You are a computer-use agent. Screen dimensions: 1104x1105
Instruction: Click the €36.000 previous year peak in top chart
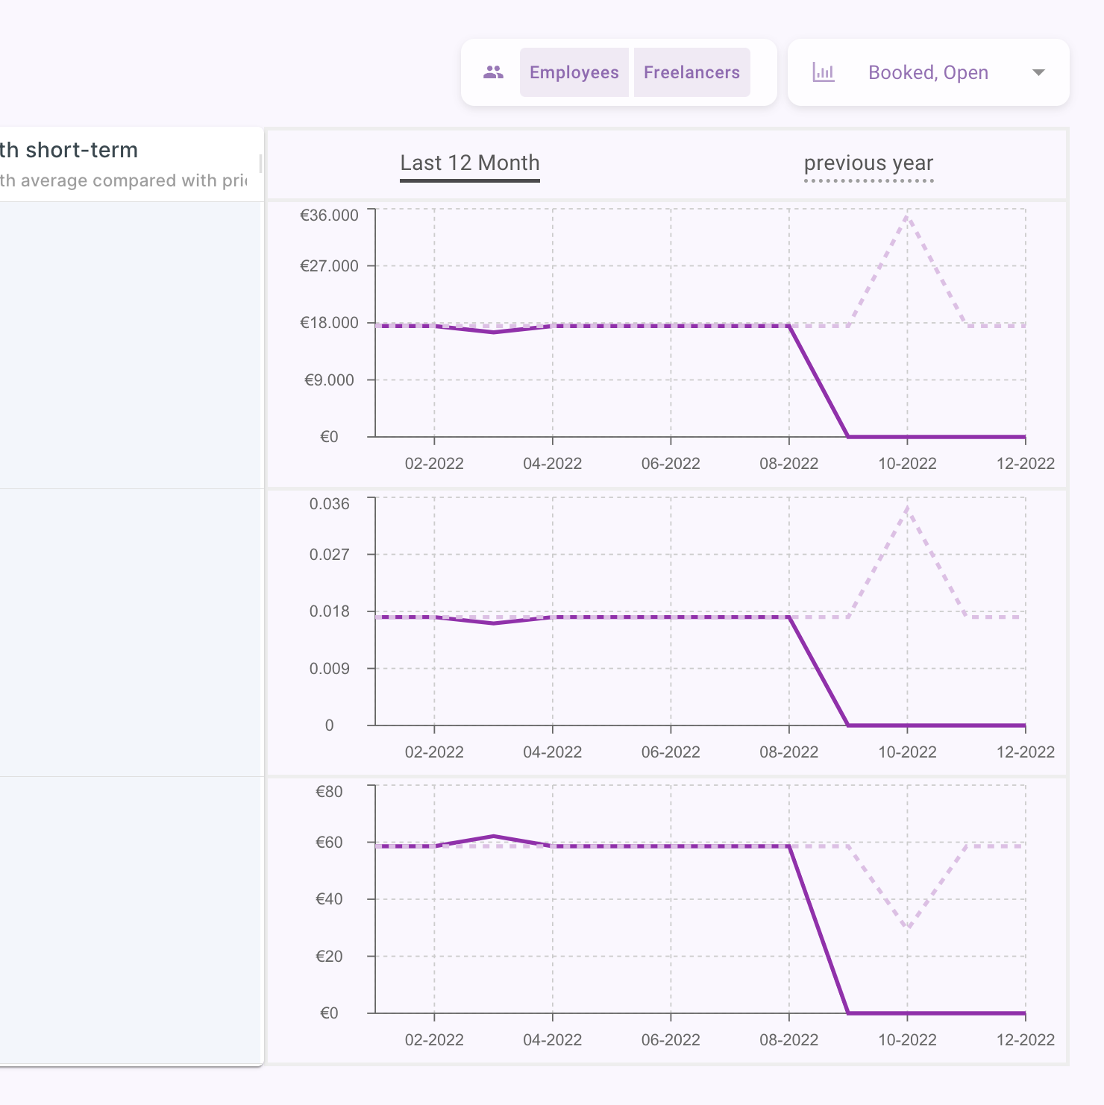coord(907,215)
